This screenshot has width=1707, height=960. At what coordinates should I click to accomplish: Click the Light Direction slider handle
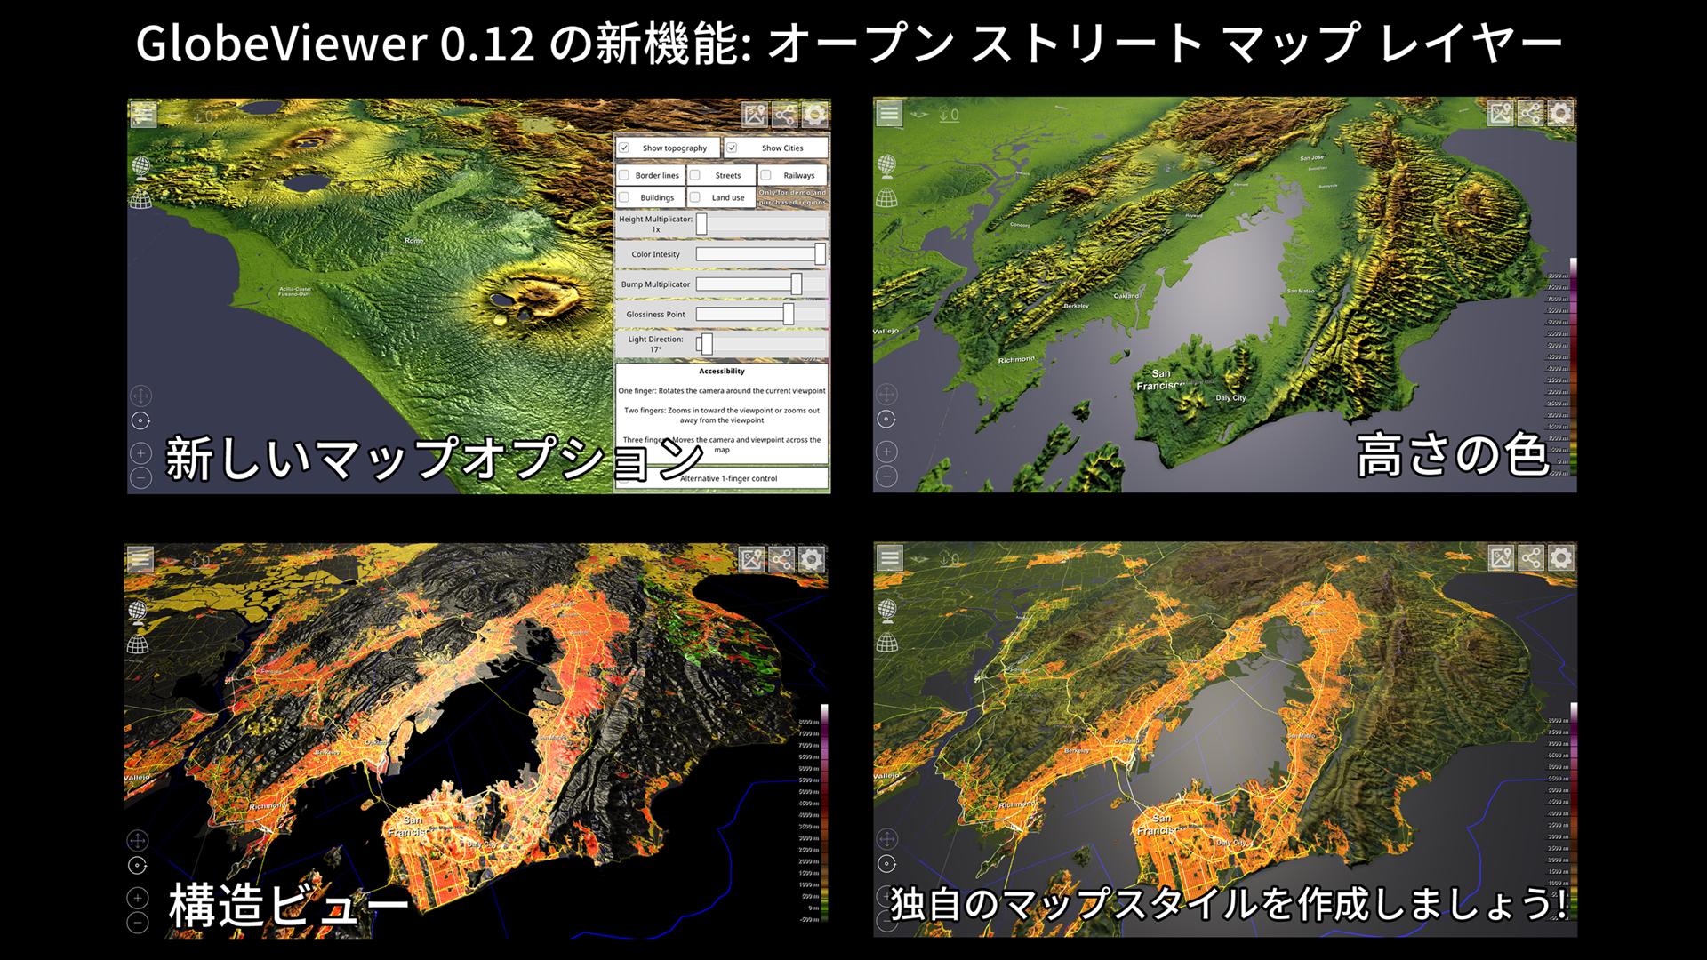[x=707, y=344]
